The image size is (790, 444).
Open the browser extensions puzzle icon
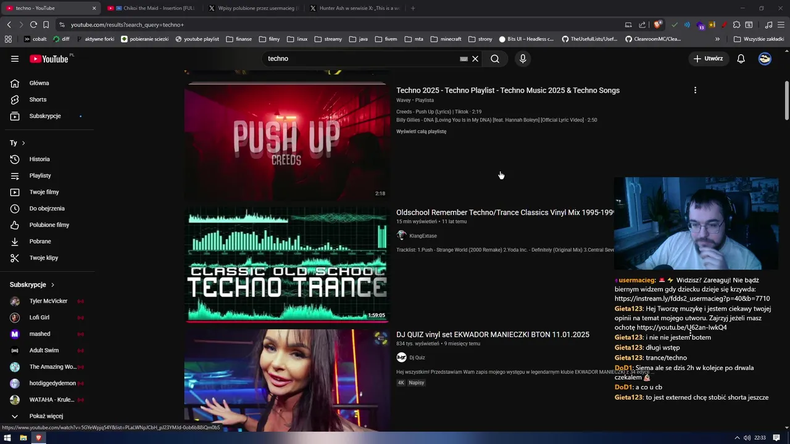pos(736,25)
